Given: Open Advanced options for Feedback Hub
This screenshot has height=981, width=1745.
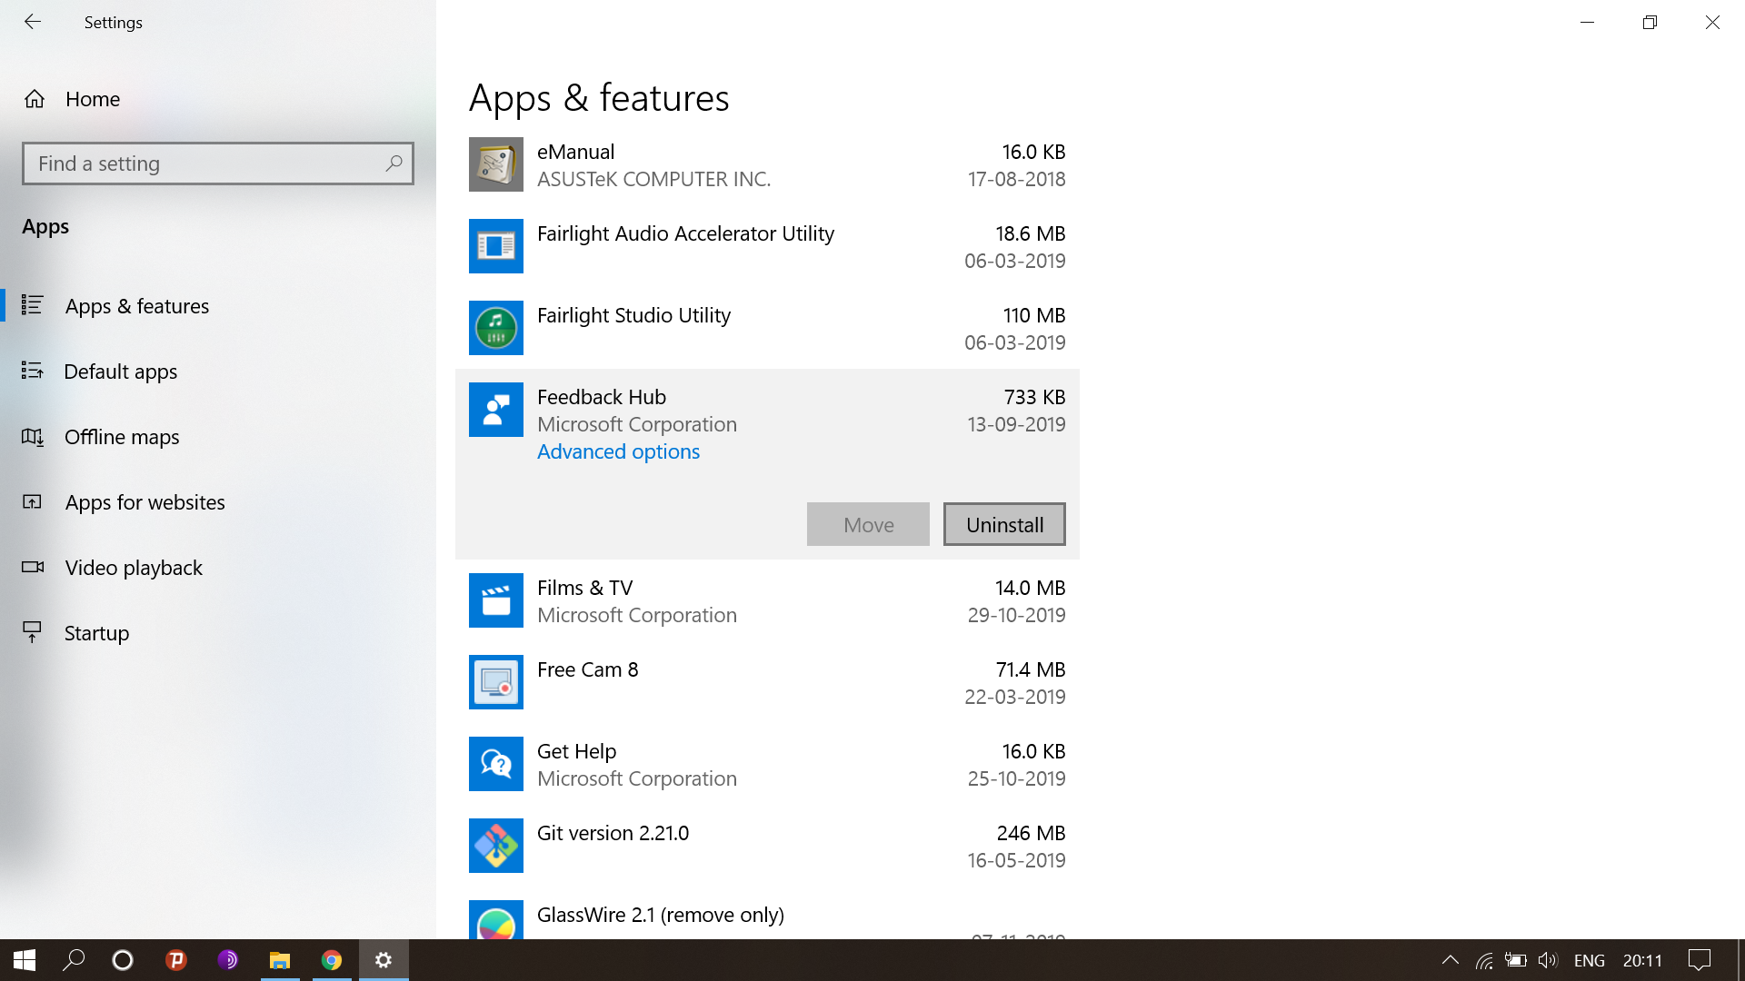Looking at the screenshot, I should (x=618, y=451).
